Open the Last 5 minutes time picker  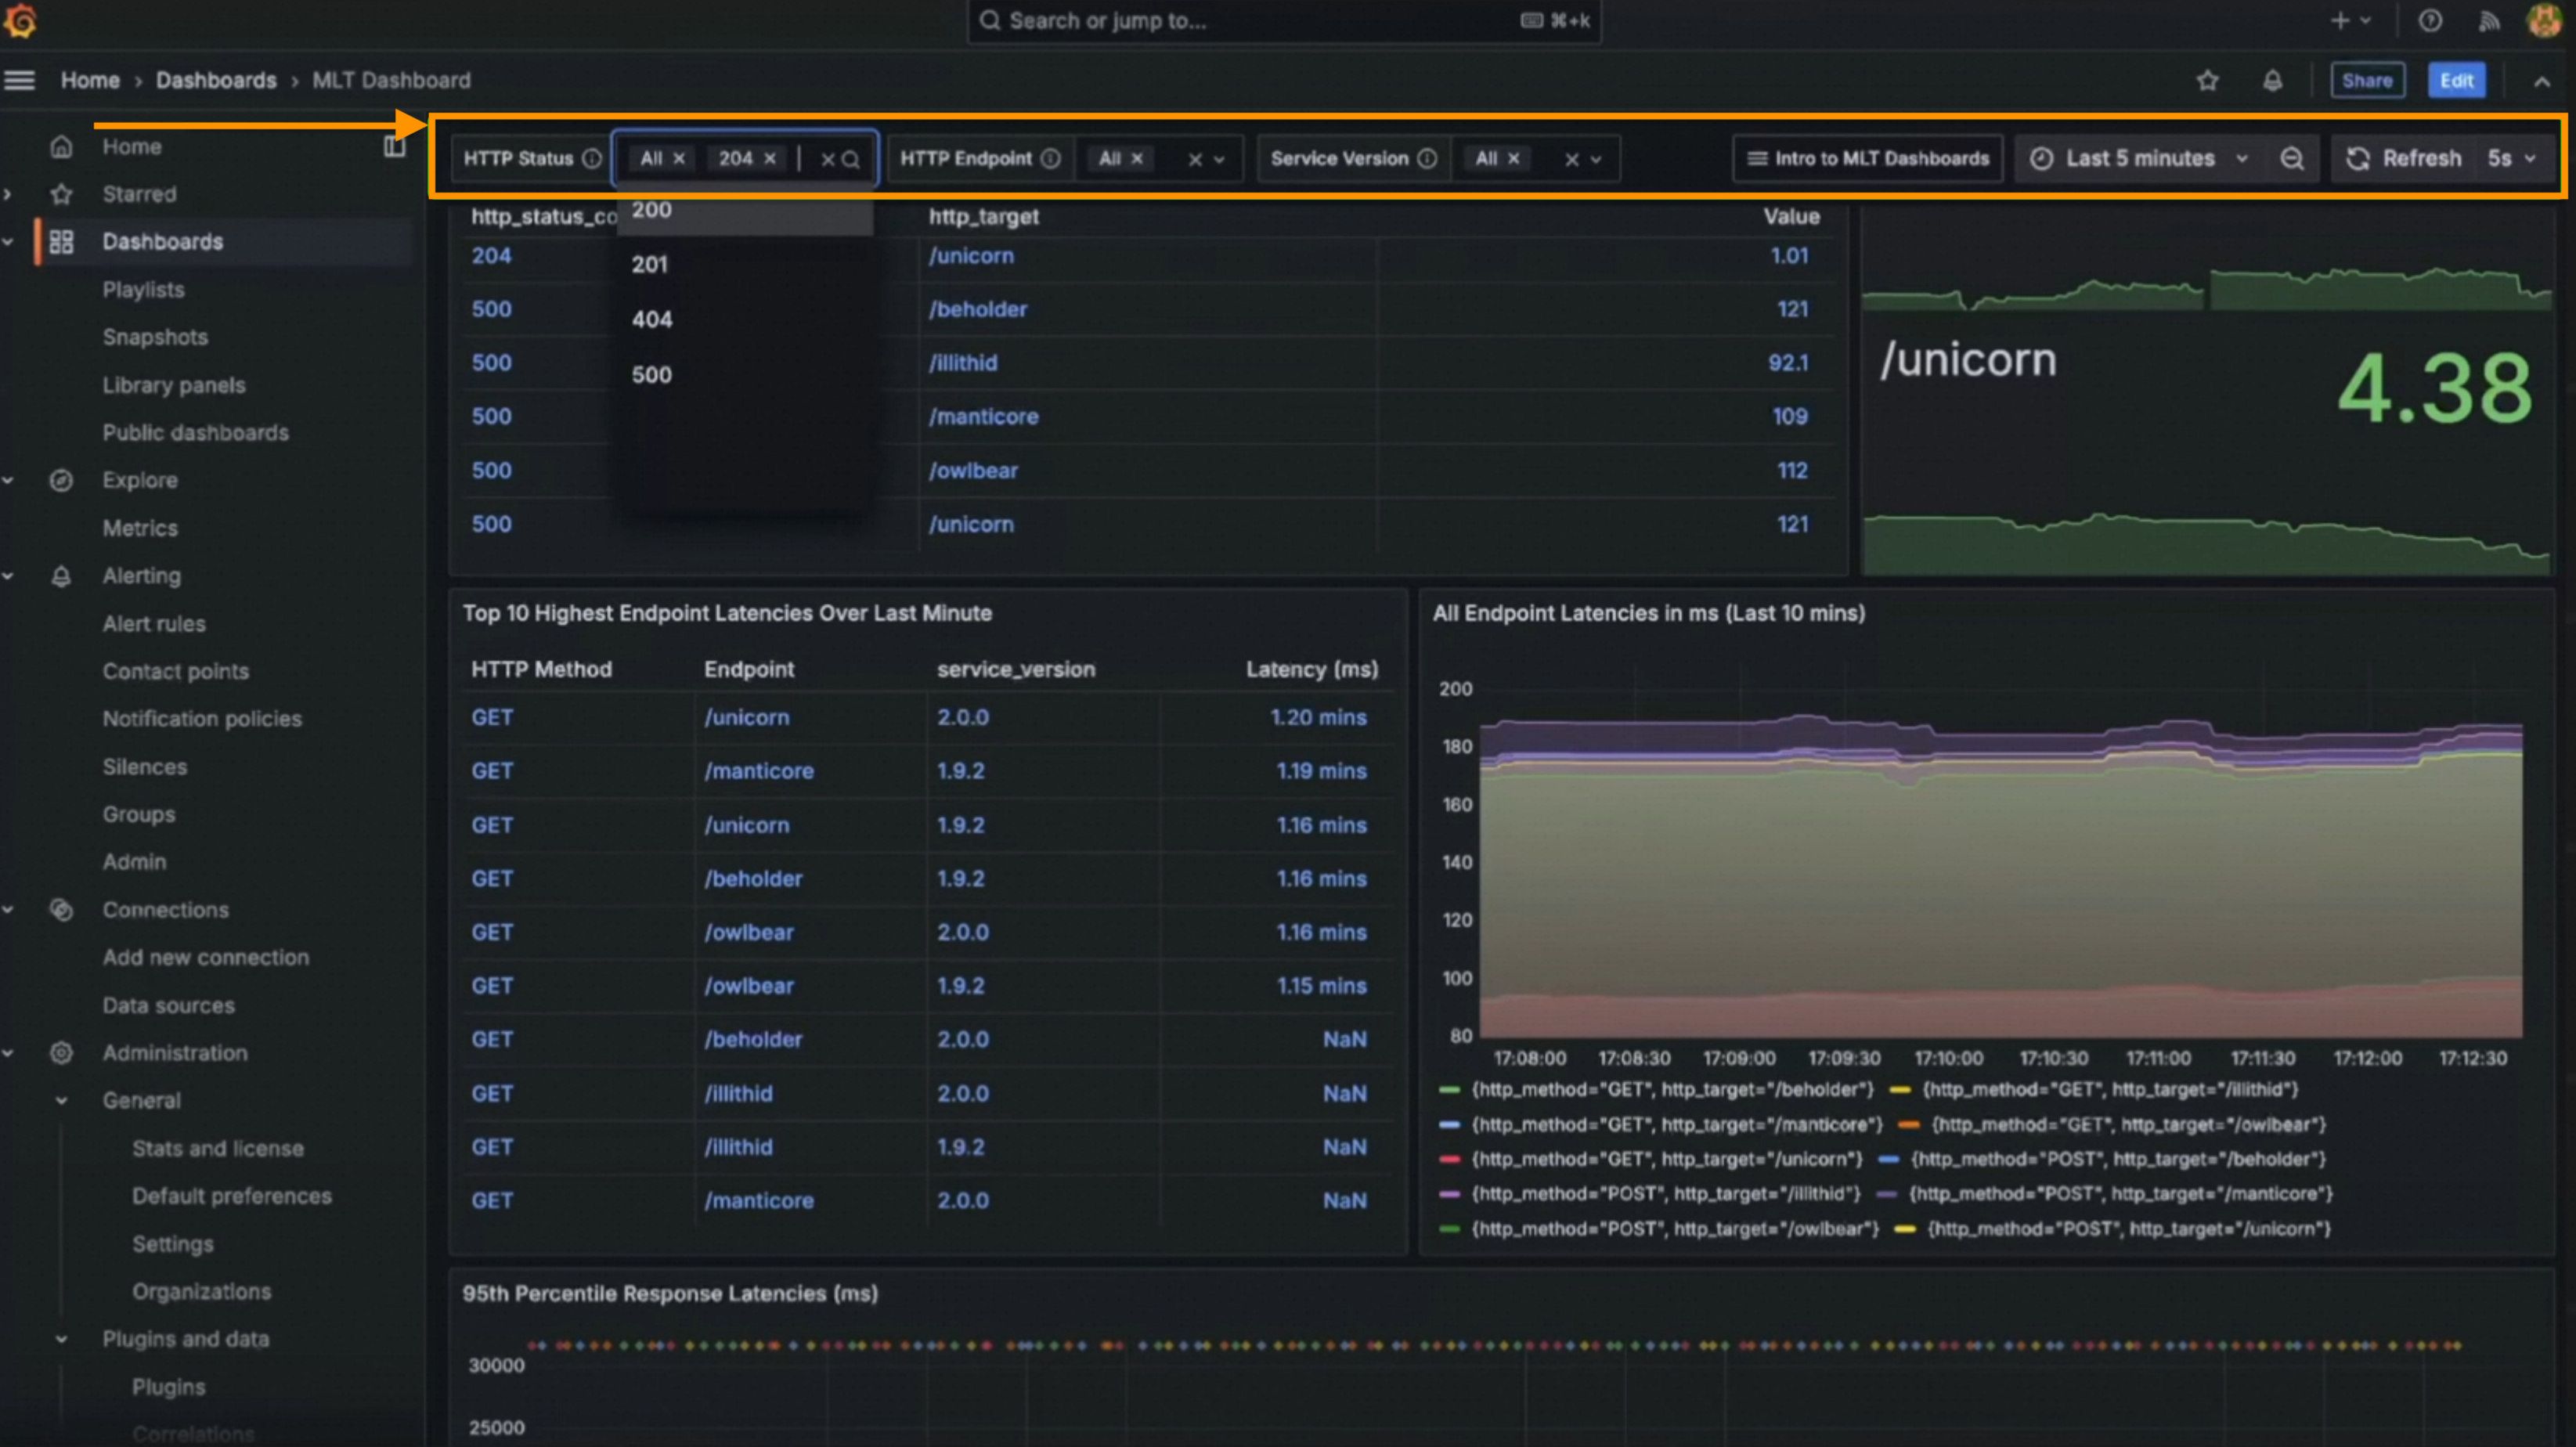[x=2139, y=159]
